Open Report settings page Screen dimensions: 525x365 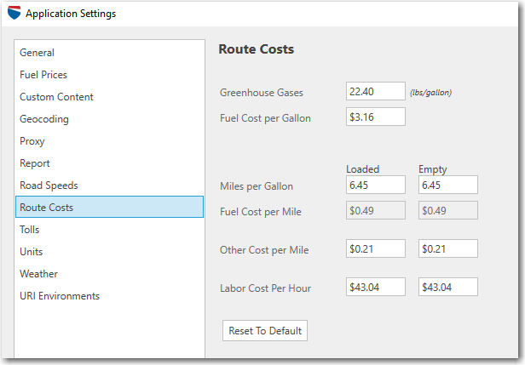(109, 163)
